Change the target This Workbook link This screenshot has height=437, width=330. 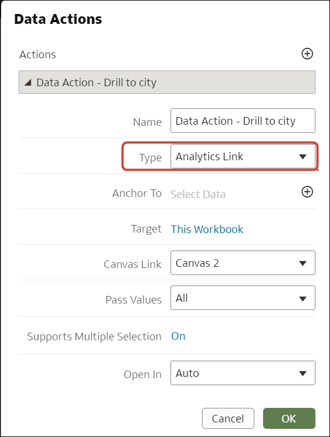207,229
